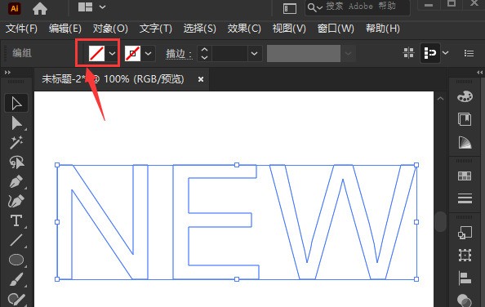485x307 pixels.
Task: Select the Direct Selection tool
Action: (16, 123)
